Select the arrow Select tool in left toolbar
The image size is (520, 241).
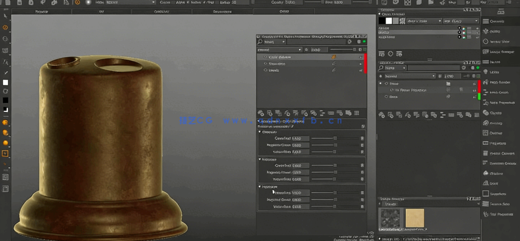coord(5,16)
